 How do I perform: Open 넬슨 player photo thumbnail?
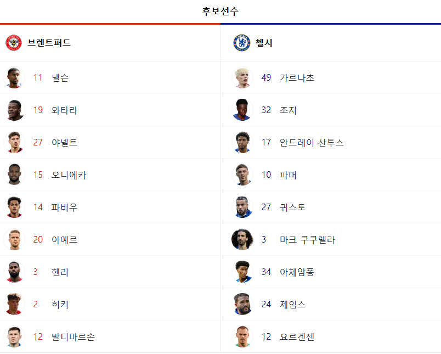[x=14, y=78]
